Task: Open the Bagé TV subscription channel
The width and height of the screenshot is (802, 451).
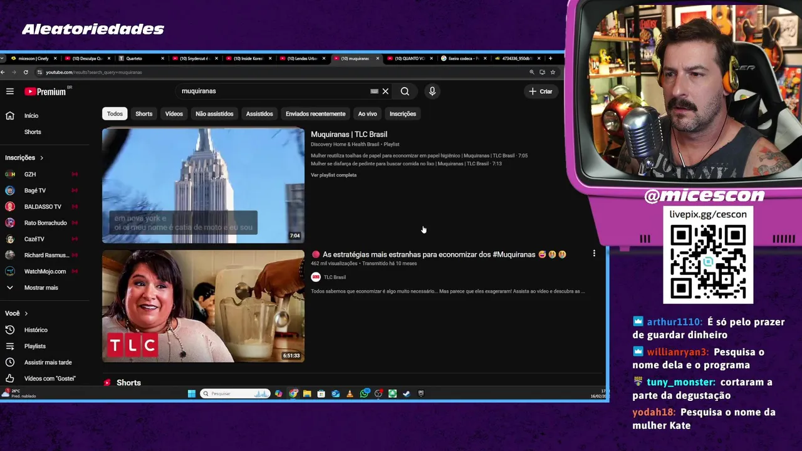Action: point(34,190)
